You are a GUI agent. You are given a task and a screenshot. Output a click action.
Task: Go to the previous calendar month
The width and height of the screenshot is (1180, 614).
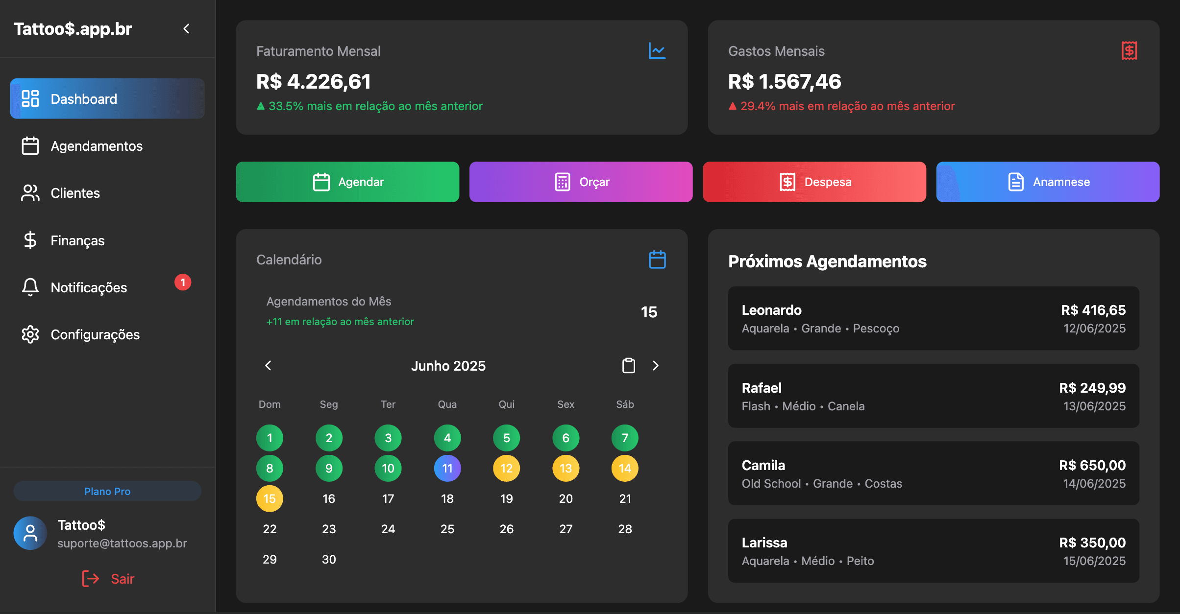point(268,366)
